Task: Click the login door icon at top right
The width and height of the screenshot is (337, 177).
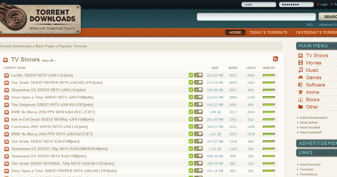Action: (x=318, y=4)
